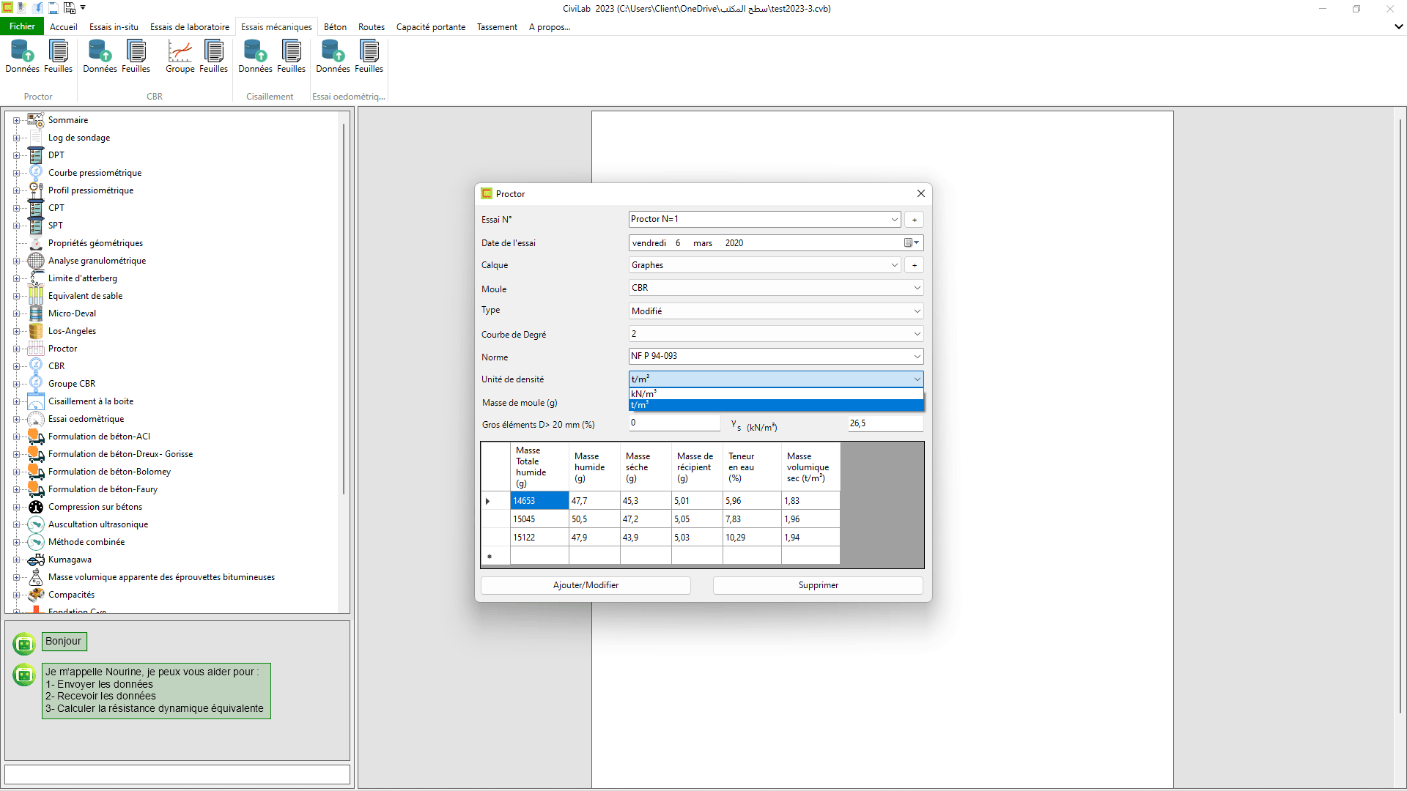Screen dimensions: 1407x791
Task: Open Capacité portante tab
Action: (x=431, y=27)
